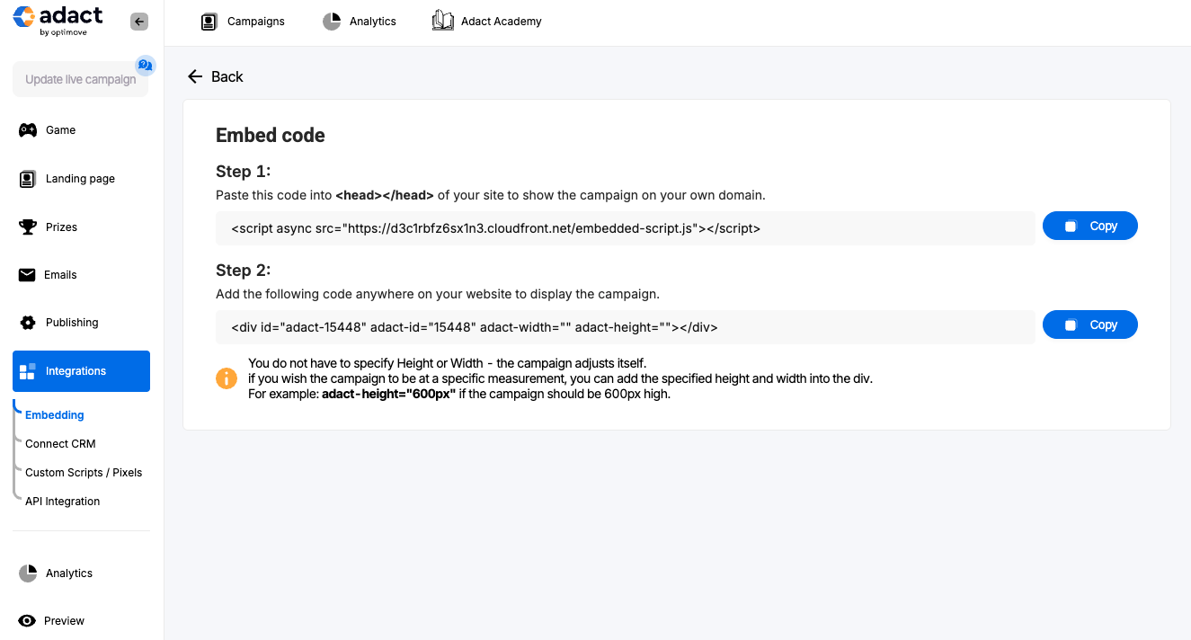
Task: Click the bold '<head></head>' text
Action: 385,195
